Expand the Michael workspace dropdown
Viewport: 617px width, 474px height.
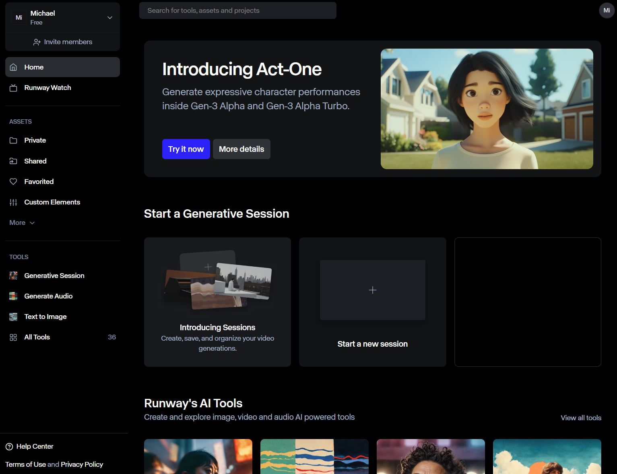click(109, 18)
